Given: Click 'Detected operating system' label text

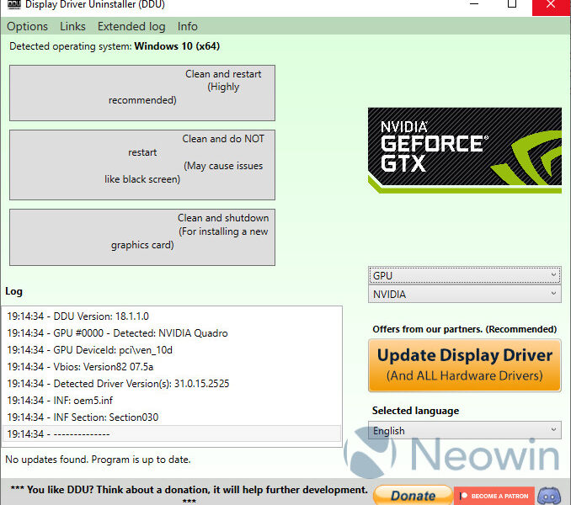Looking at the screenshot, I should (115, 46).
